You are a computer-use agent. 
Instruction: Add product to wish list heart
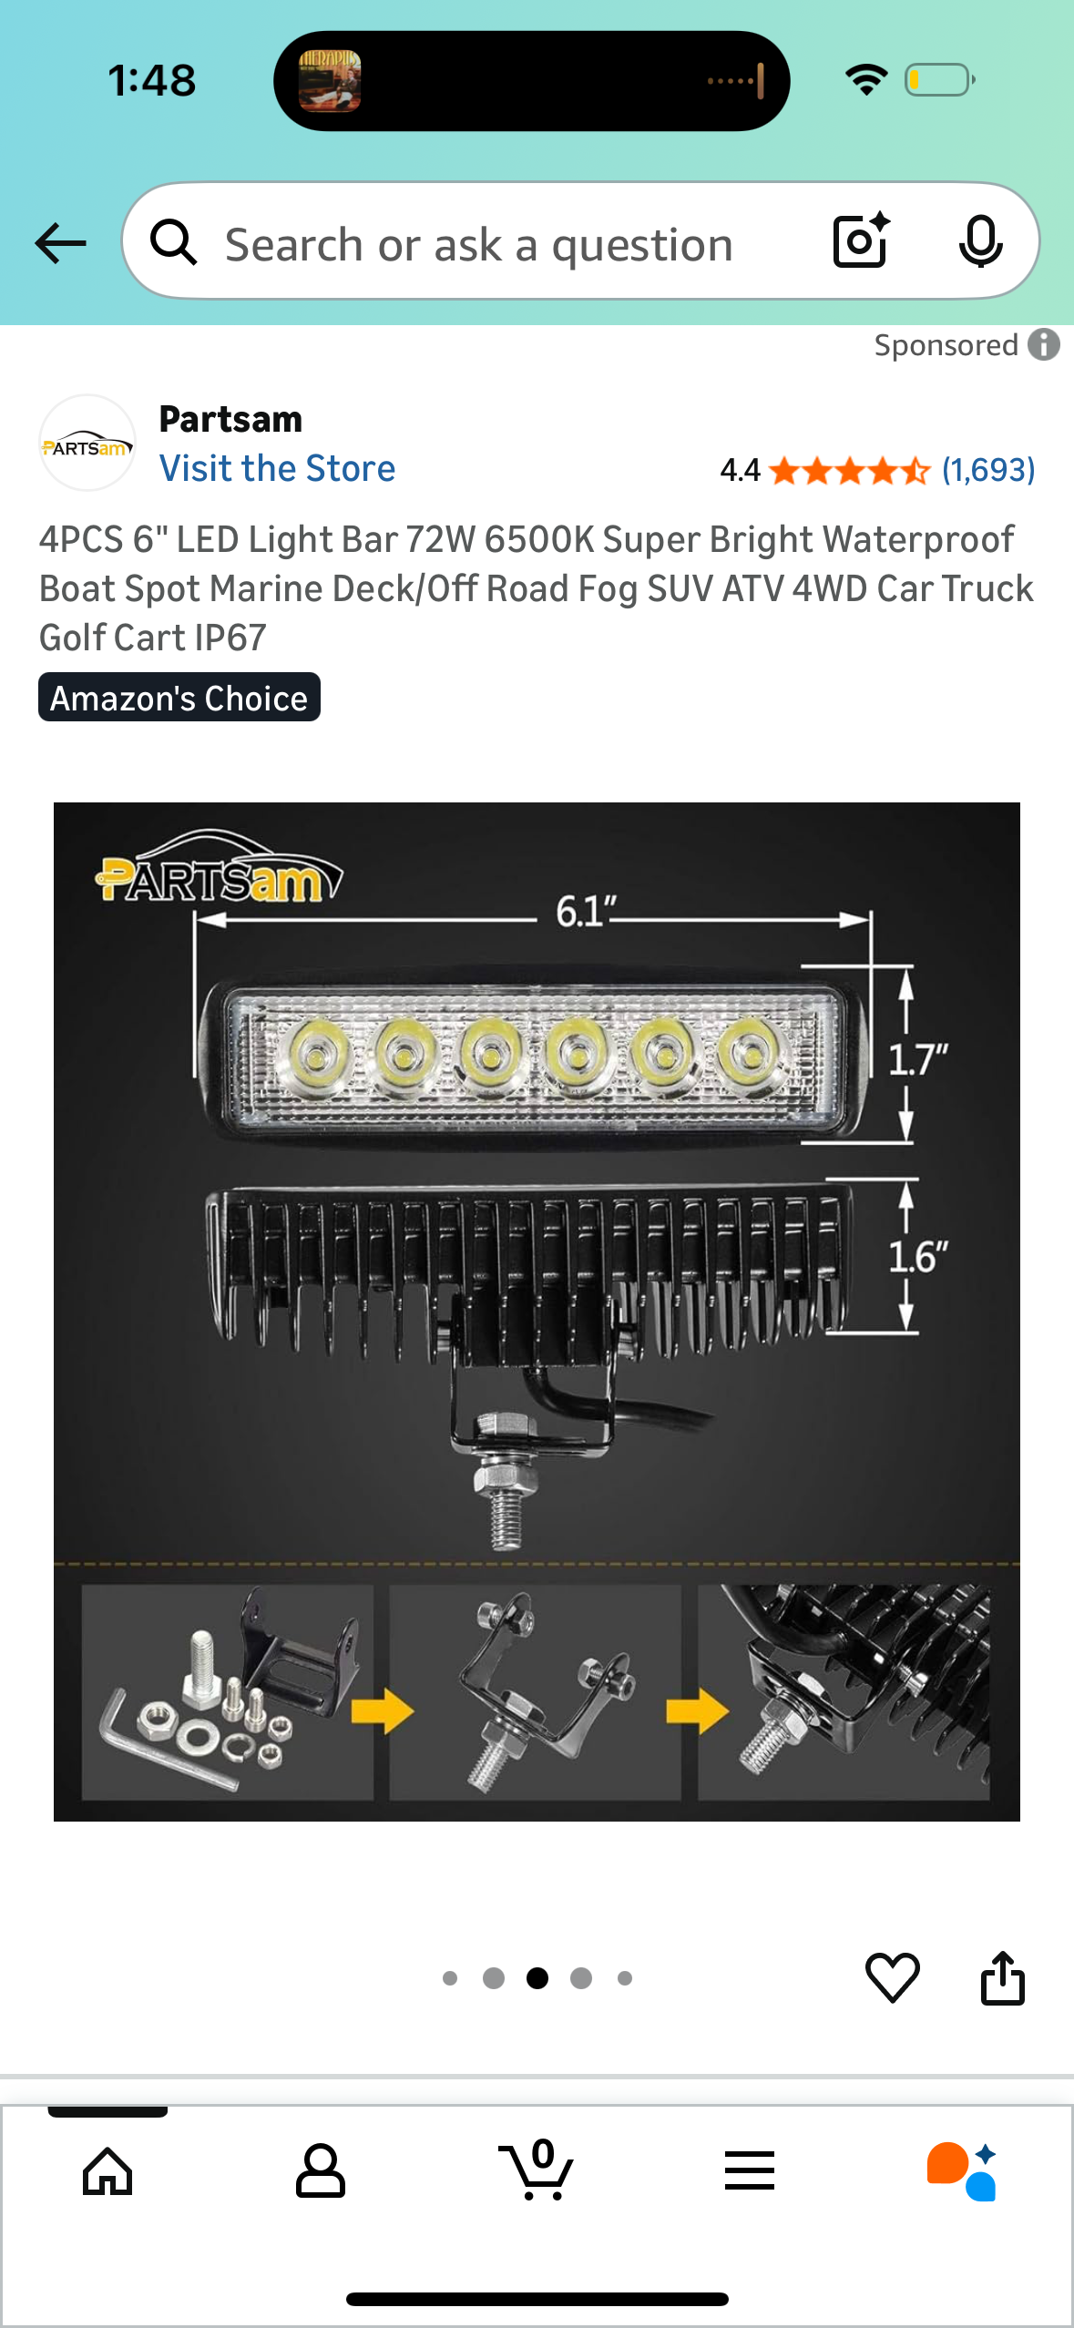[x=892, y=1977]
